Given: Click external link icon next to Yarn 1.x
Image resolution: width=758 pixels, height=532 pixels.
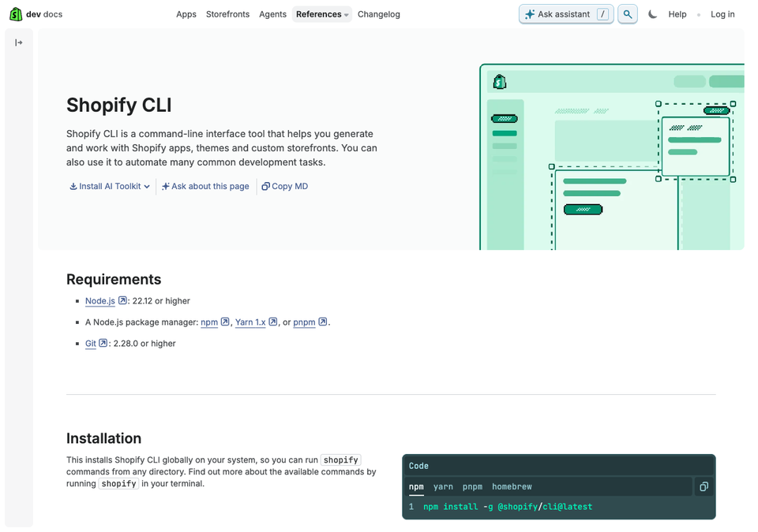Looking at the screenshot, I should 273,322.
